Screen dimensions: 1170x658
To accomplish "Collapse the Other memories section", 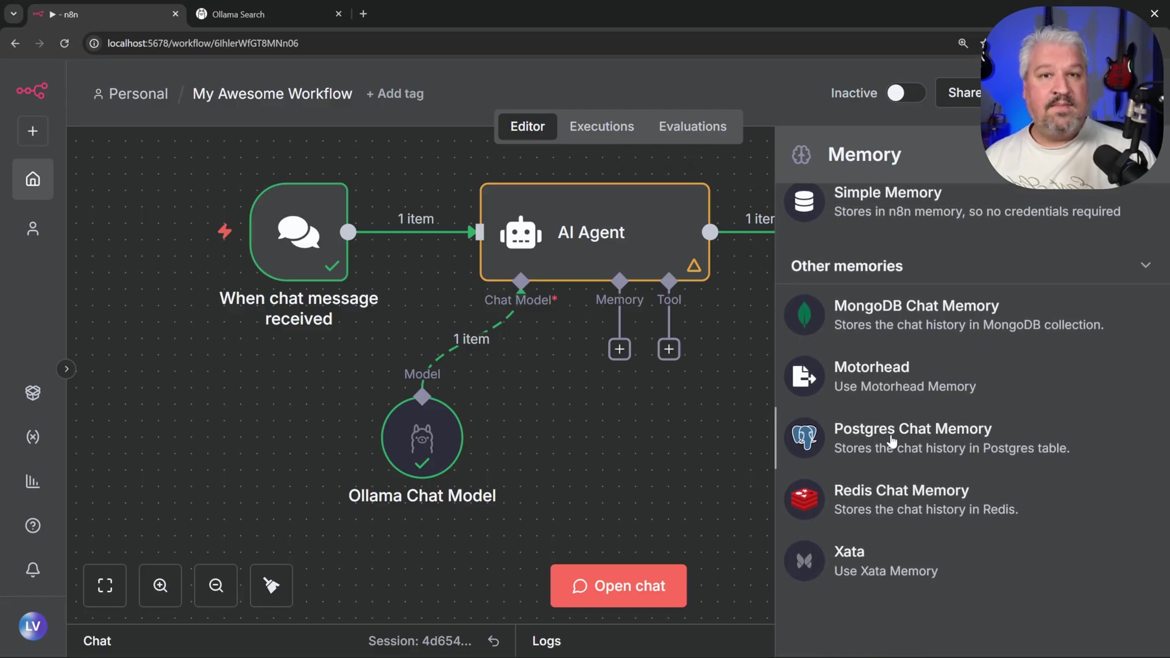I will pyautogui.click(x=1145, y=266).
